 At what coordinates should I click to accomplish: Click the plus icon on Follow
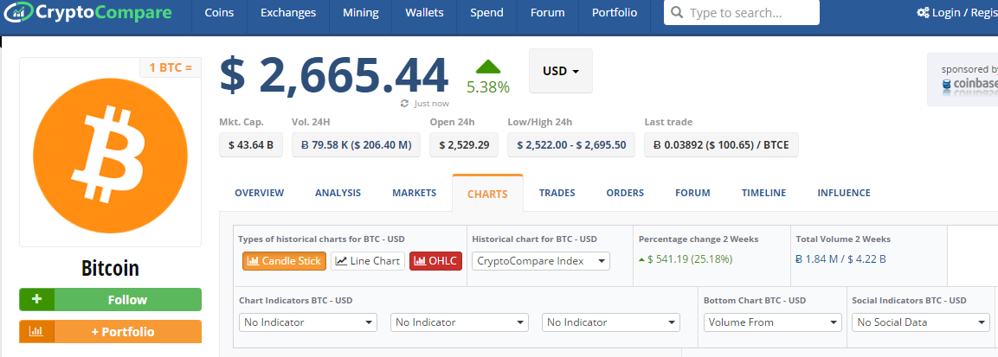tap(37, 299)
